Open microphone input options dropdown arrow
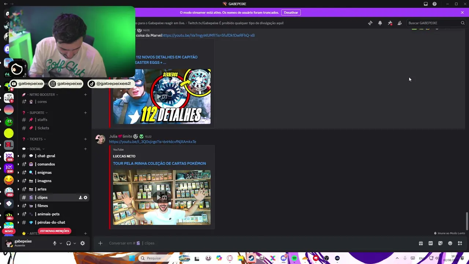 pyautogui.click(x=61, y=243)
